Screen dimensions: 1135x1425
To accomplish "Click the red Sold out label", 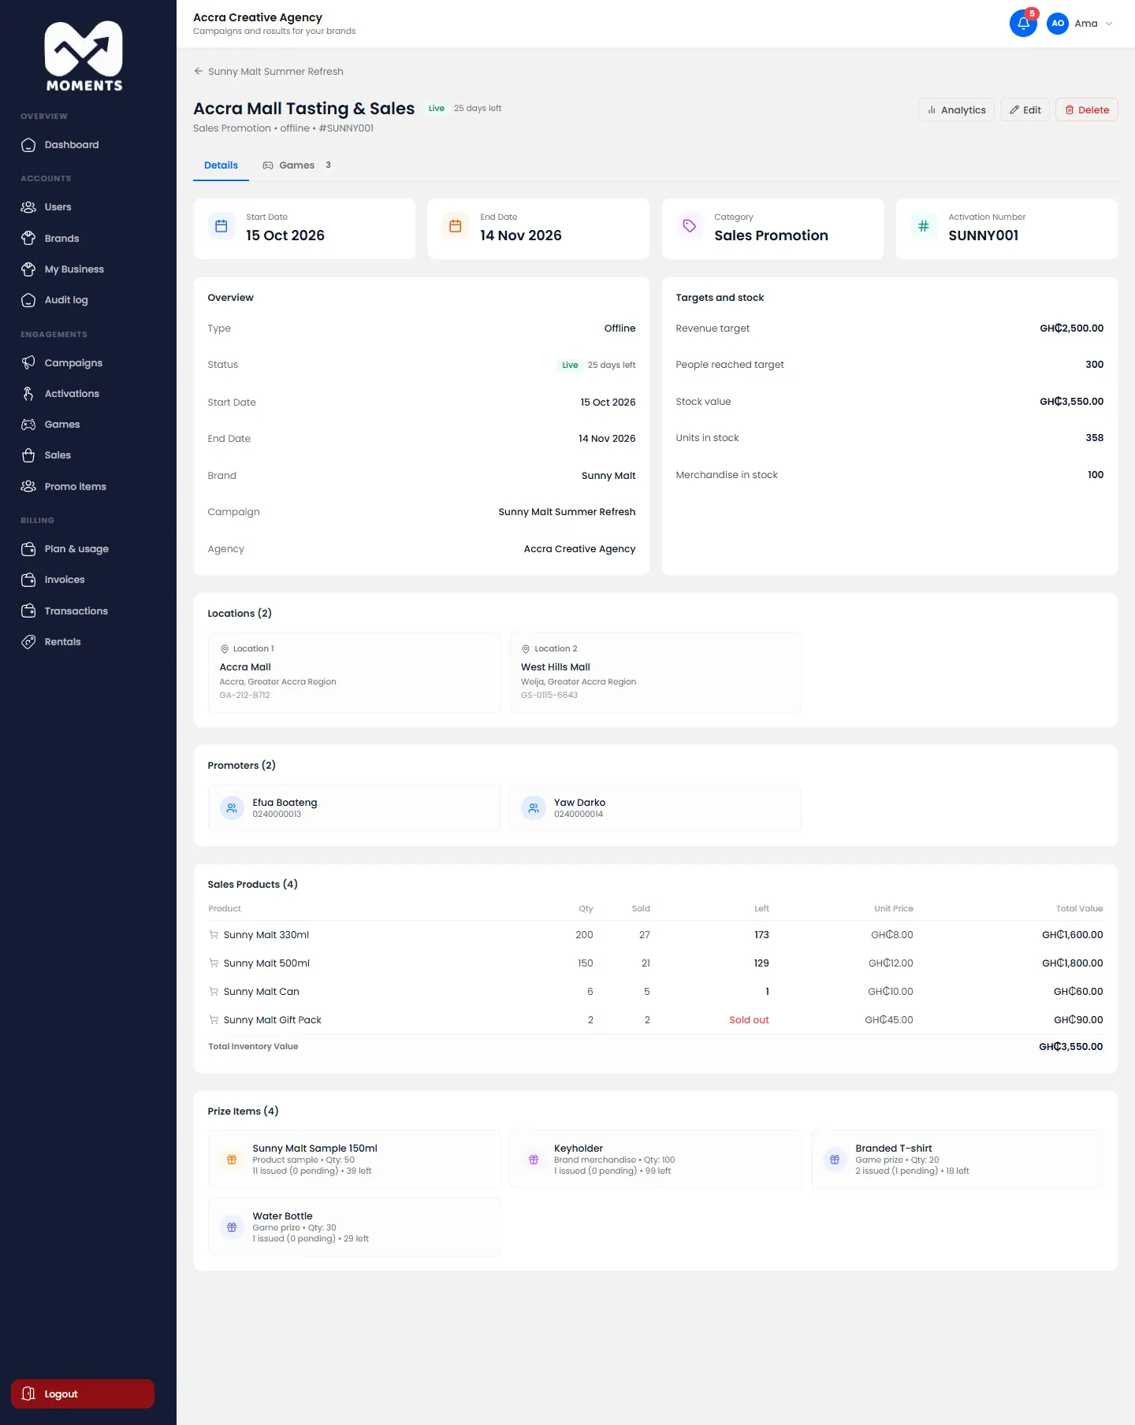I will point(749,1020).
